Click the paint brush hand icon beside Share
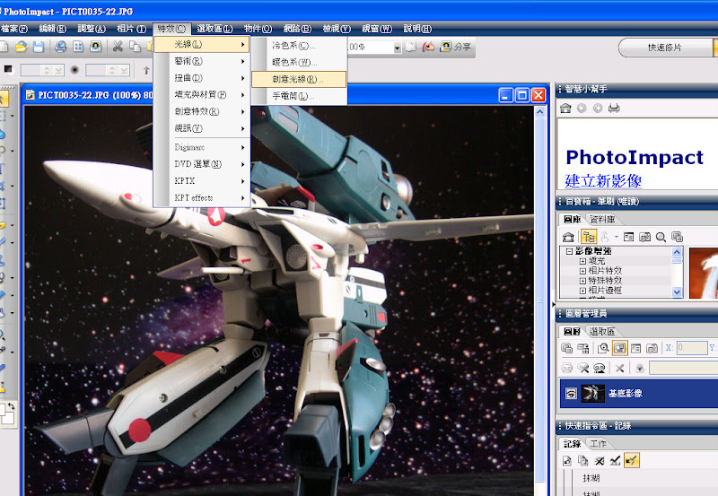 428,47
